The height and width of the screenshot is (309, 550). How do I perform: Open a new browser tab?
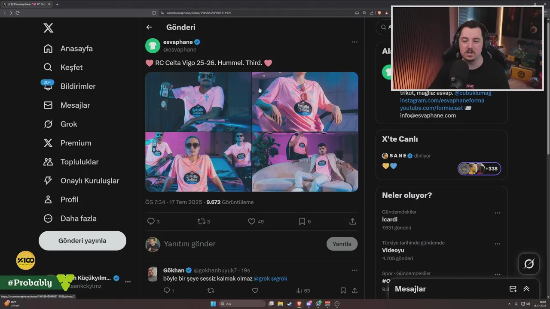point(57,4)
